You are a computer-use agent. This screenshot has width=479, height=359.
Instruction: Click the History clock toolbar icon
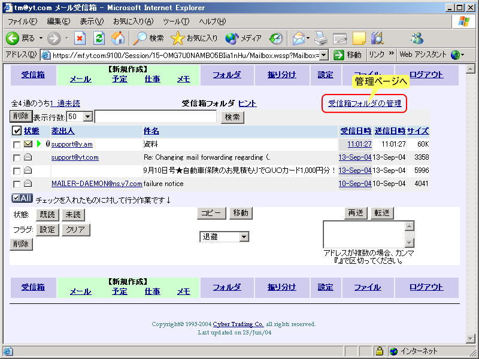coord(275,38)
